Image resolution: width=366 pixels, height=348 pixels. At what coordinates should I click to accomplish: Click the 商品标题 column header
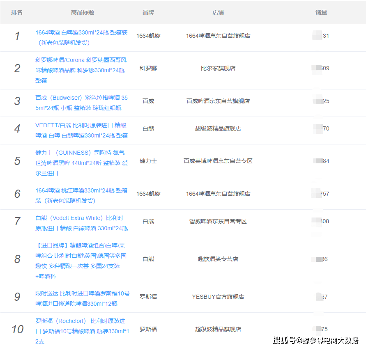click(83, 12)
